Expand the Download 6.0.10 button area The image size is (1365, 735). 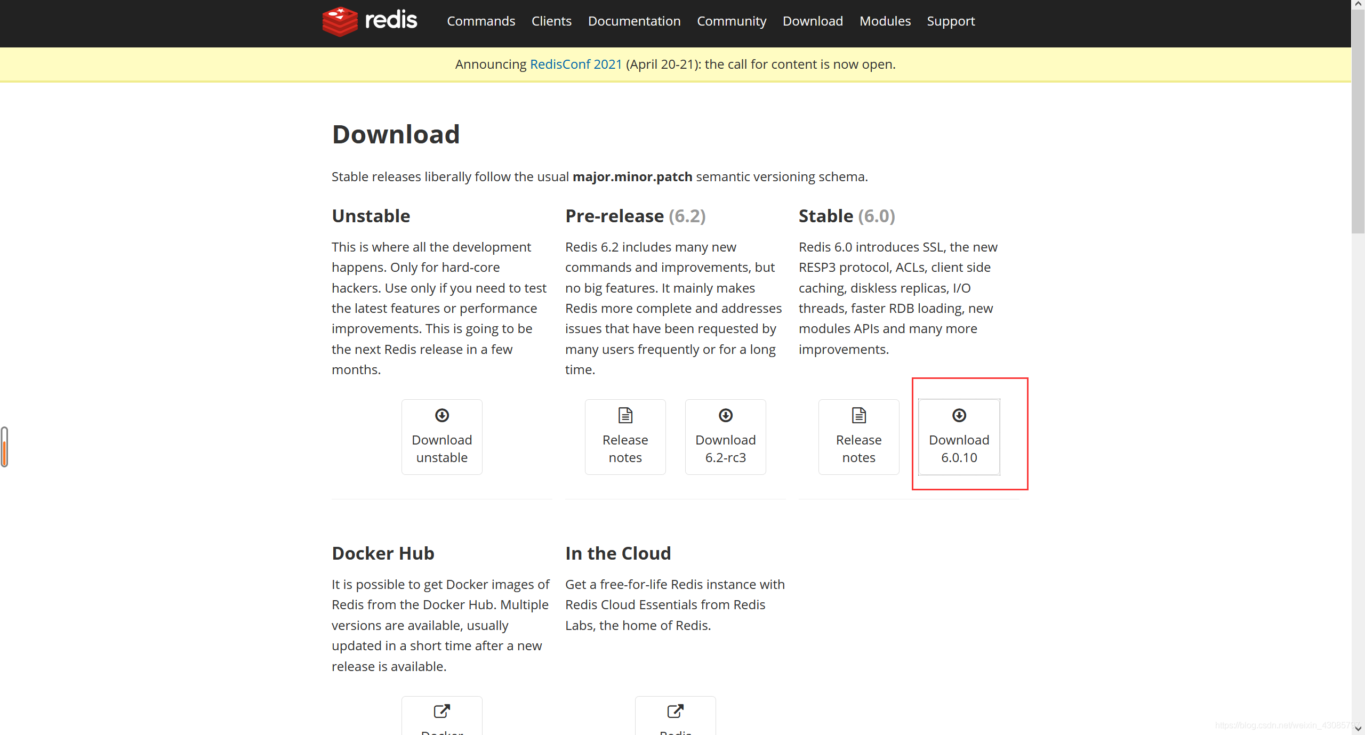pos(959,435)
